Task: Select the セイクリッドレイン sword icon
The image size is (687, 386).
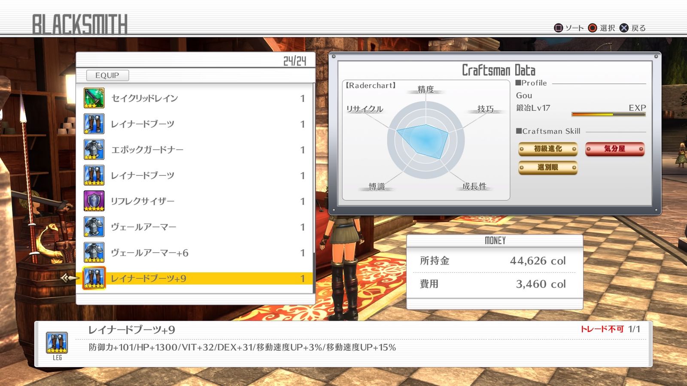Action: coord(94,98)
